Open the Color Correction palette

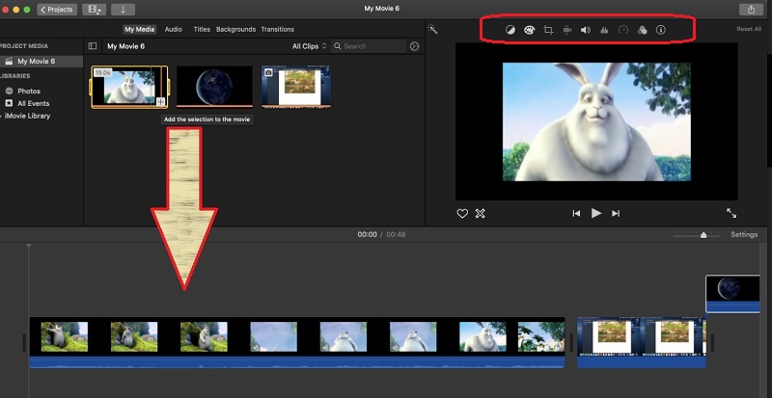pyautogui.click(x=529, y=30)
